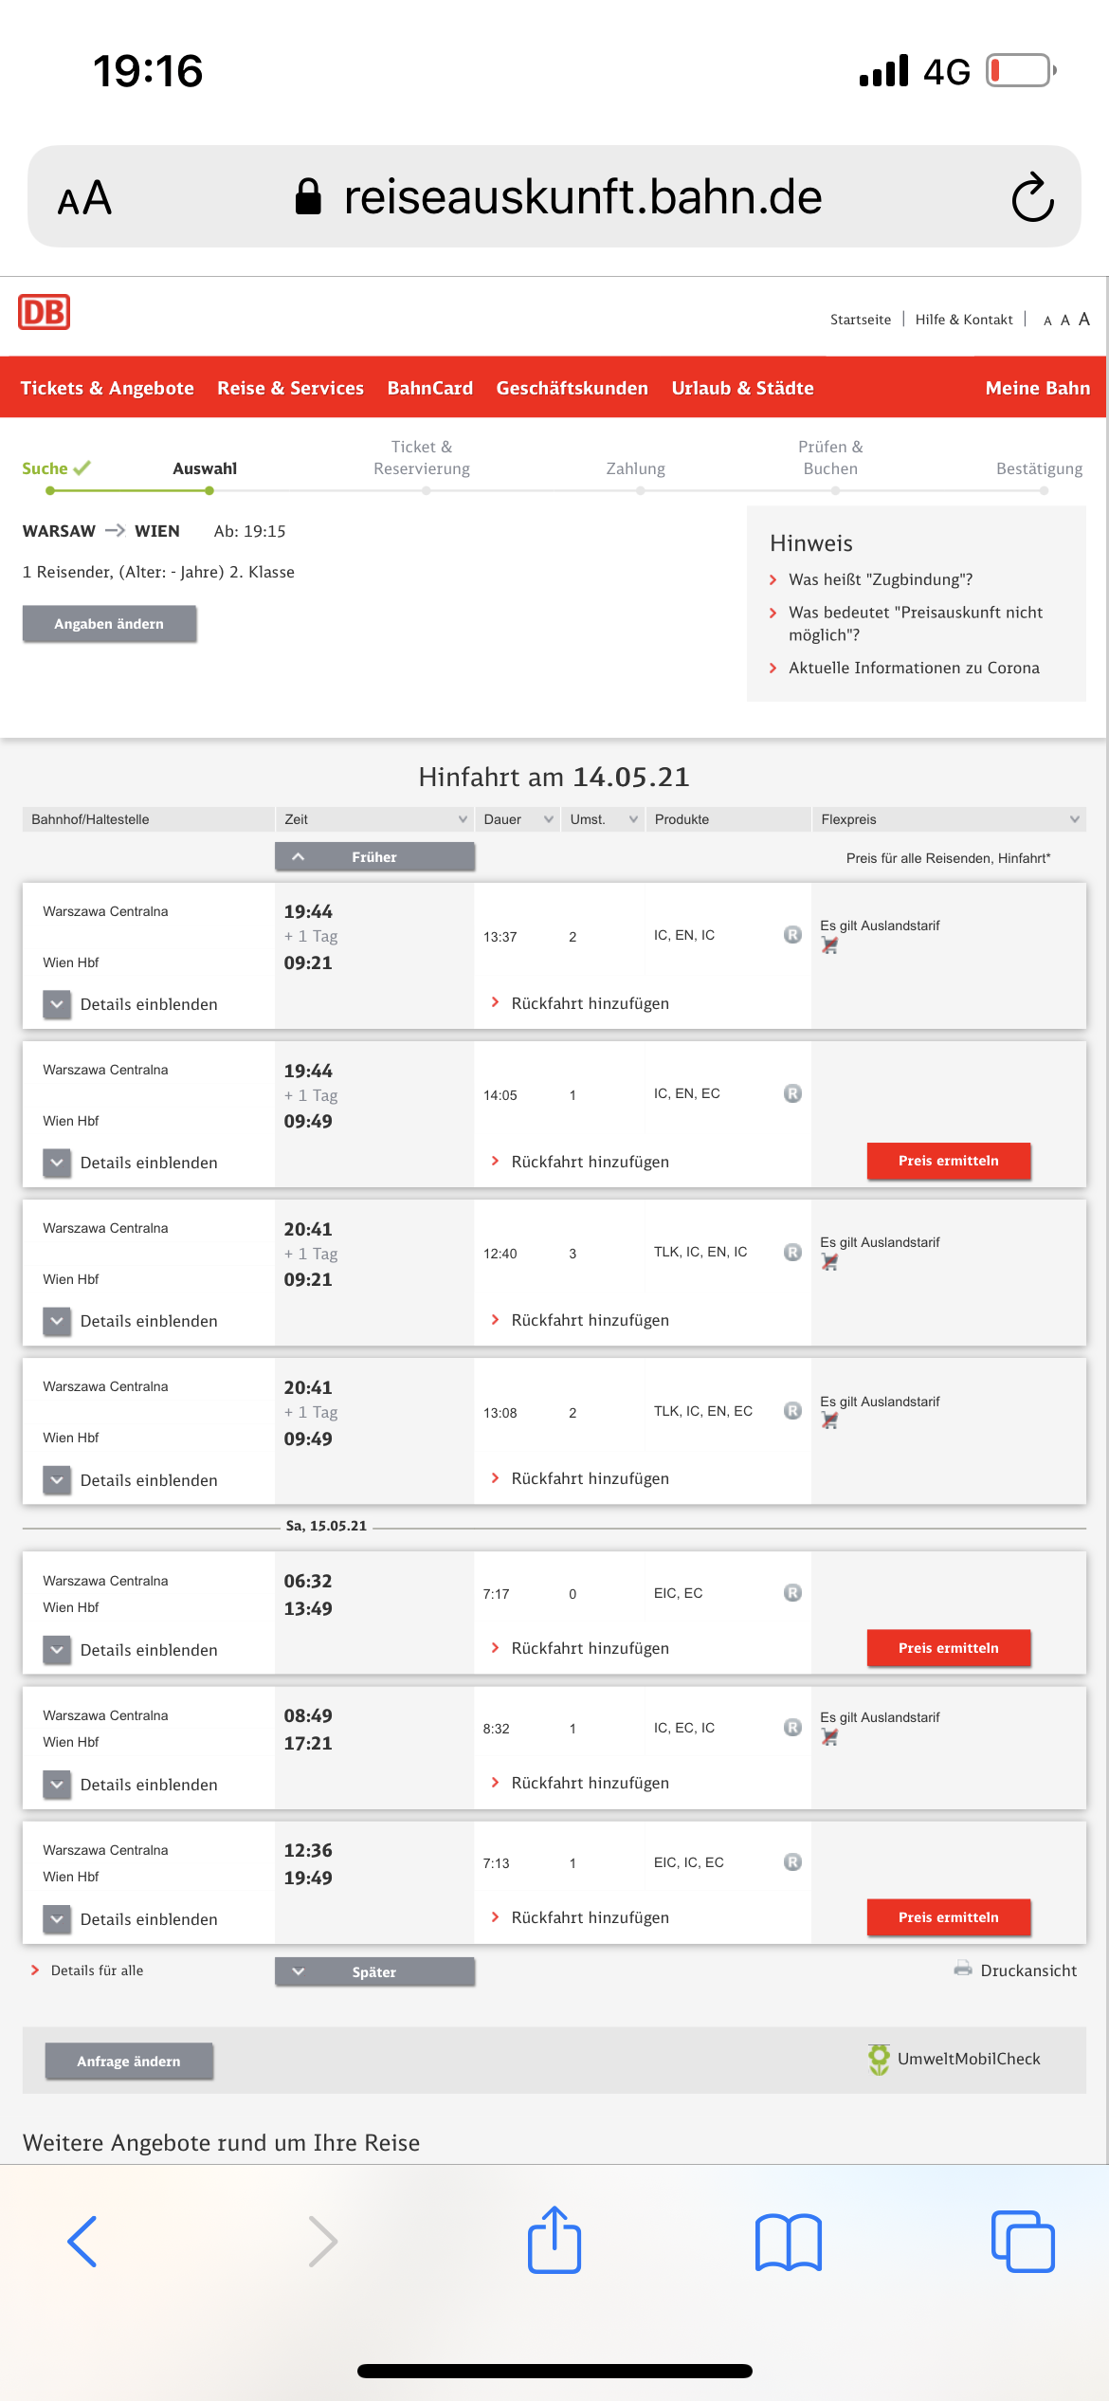The height and width of the screenshot is (2401, 1109).
Task: Go back to the previous page
Action: 82,2242
